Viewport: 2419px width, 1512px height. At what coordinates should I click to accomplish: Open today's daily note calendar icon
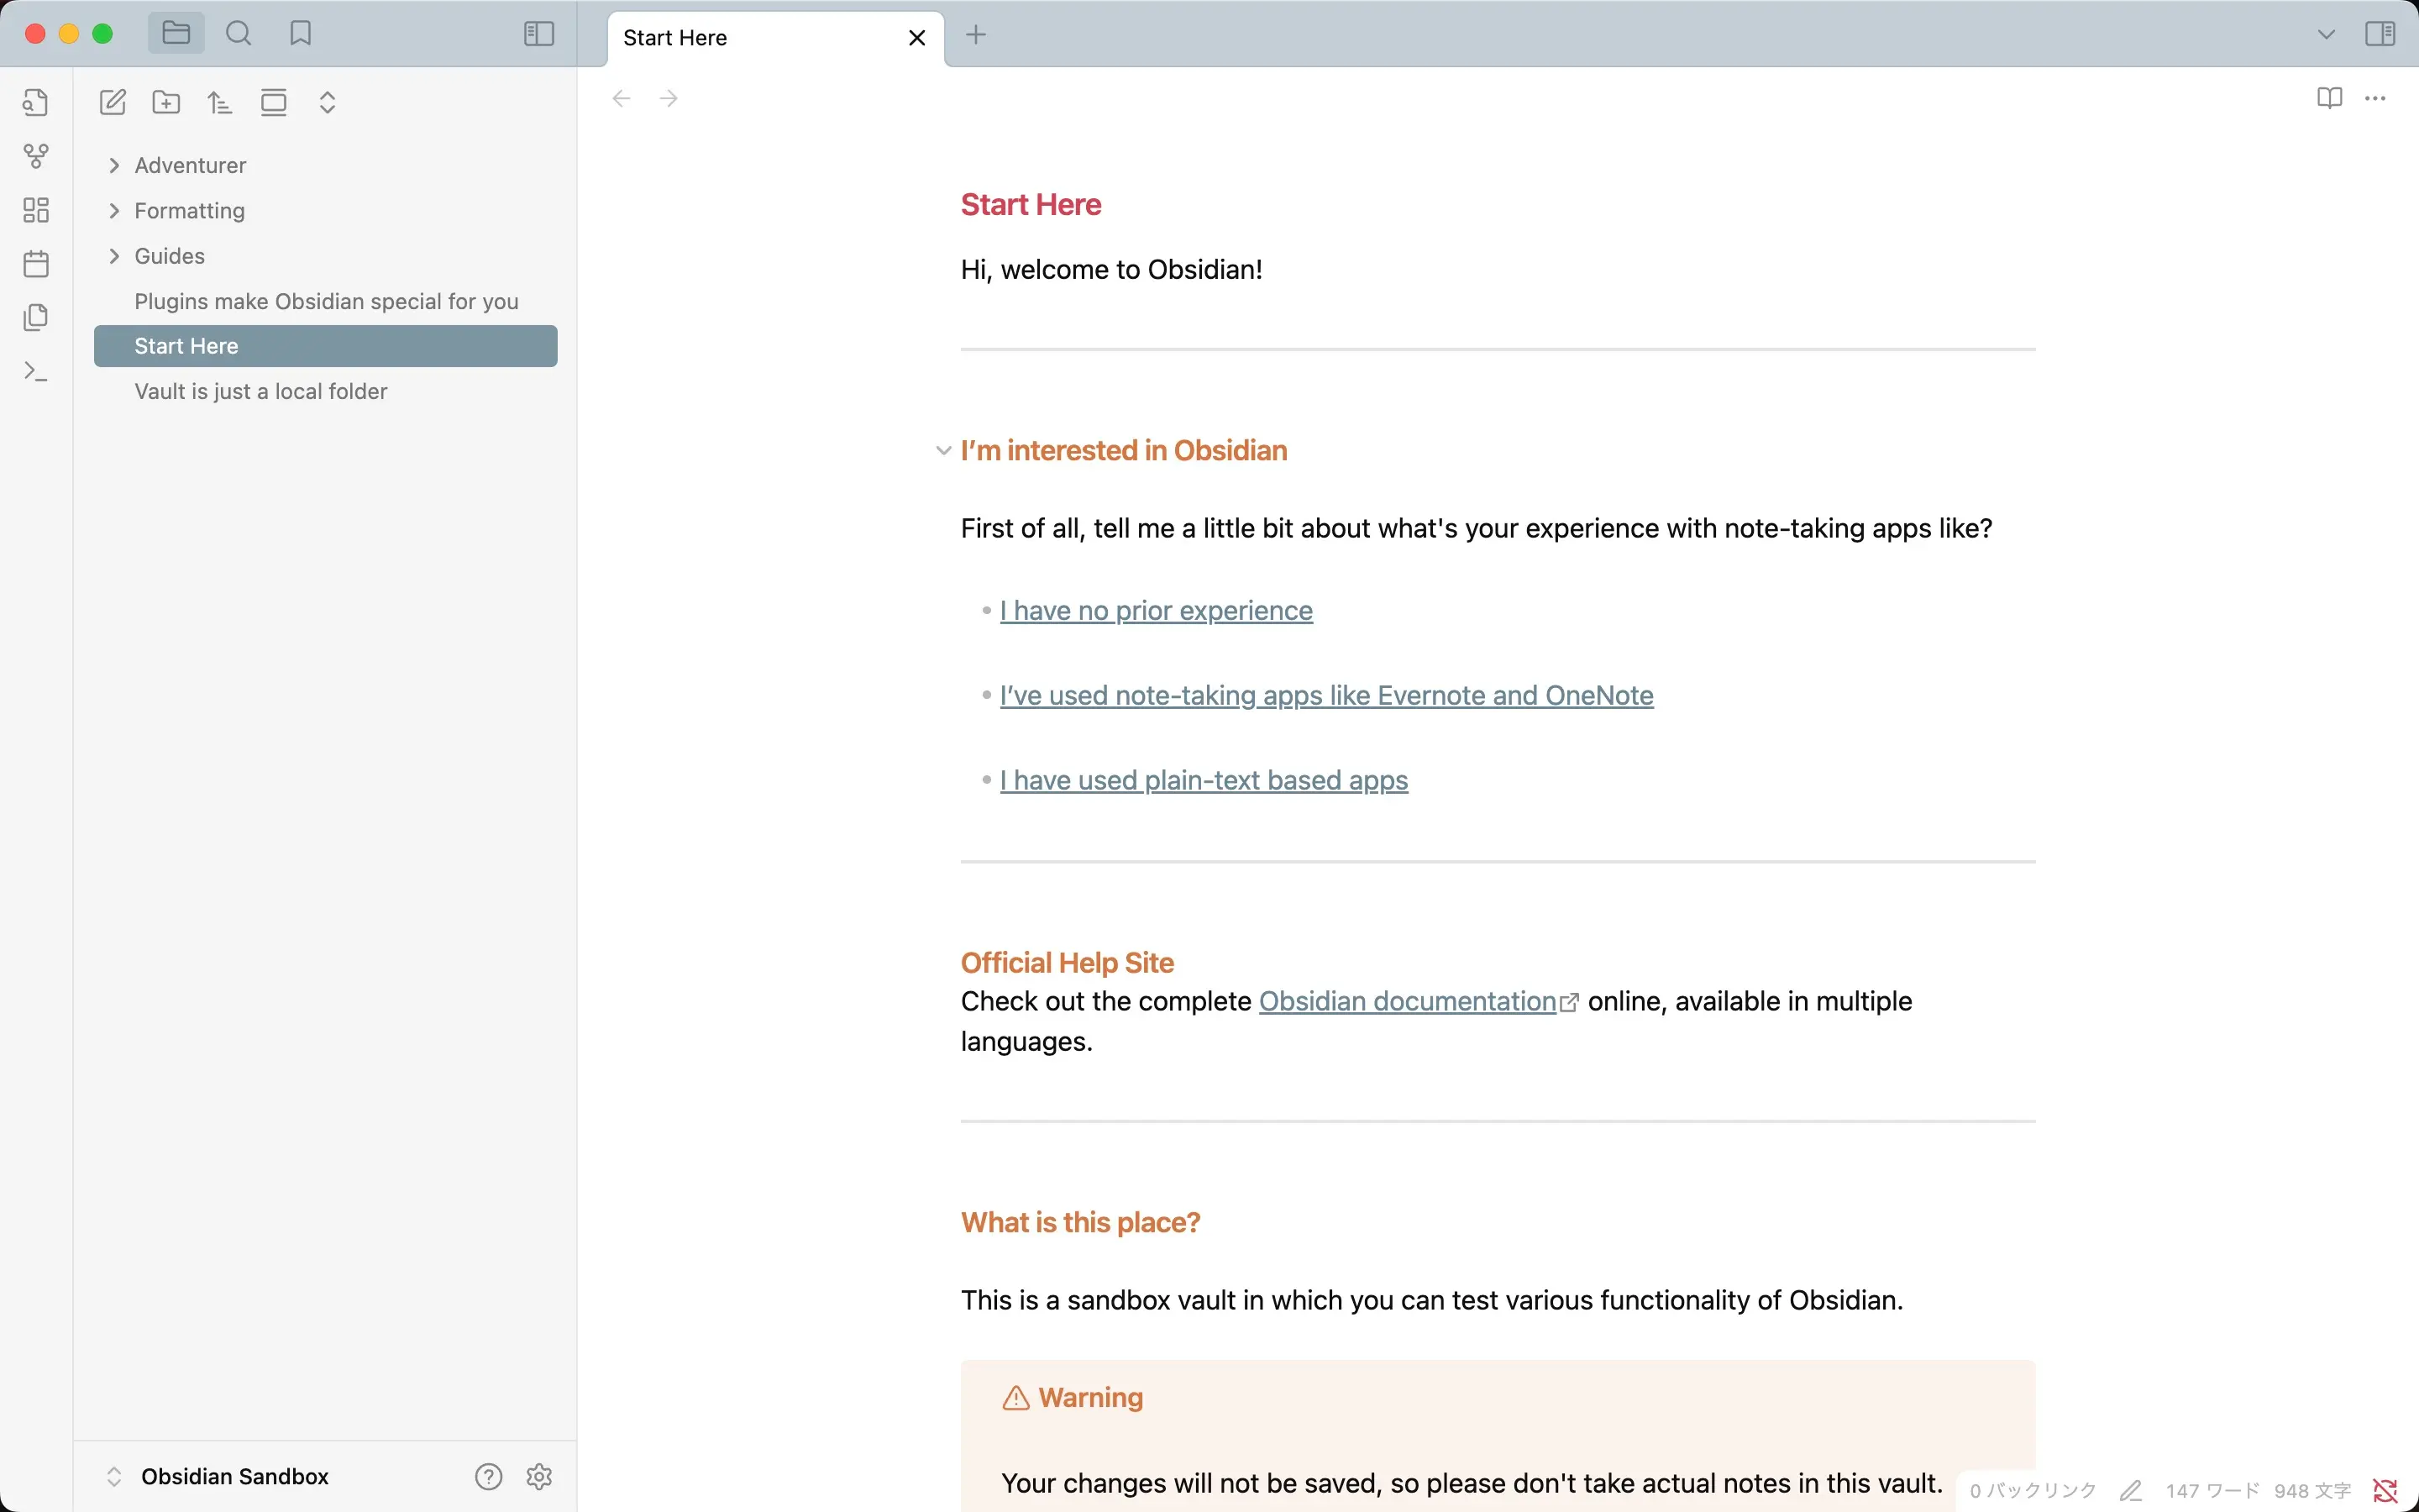[x=36, y=264]
